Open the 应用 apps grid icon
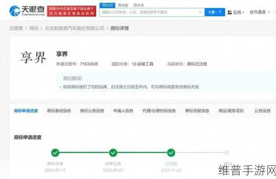Image resolution: width=276 pixels, height=179 pixels. coord(230,12)
